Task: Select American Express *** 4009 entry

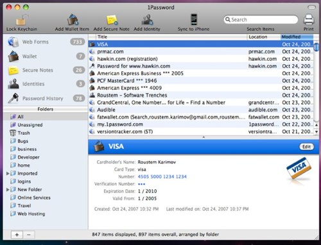Action: [201, 88]
